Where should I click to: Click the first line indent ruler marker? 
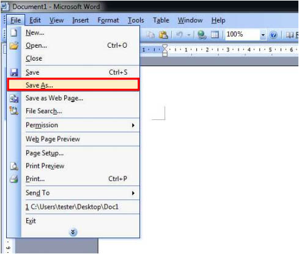click(164, 47)
